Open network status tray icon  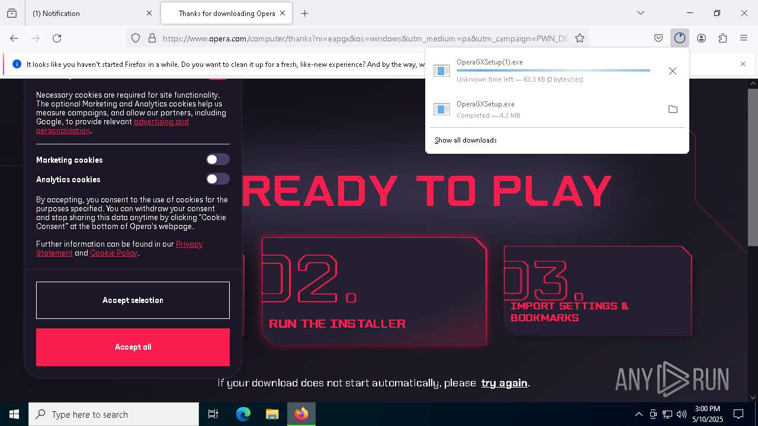tap(667, 414)
